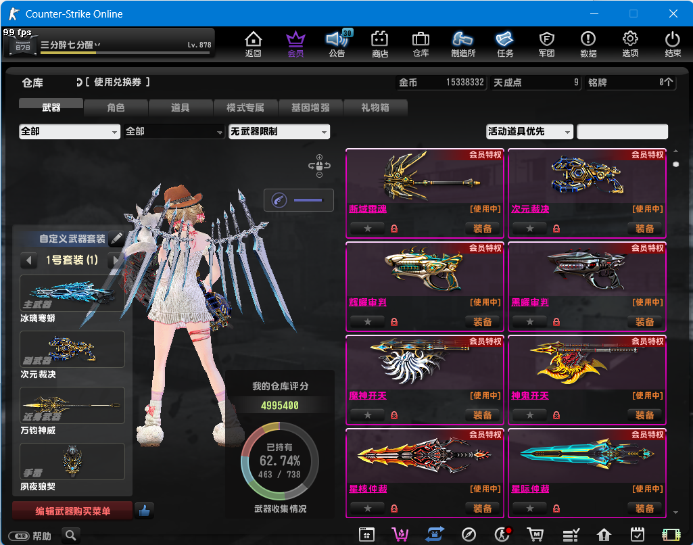The width and height of the screenshot is (693, 545).
Task: Expand the 无武器限制 dropdown
Action: [279, 131]
